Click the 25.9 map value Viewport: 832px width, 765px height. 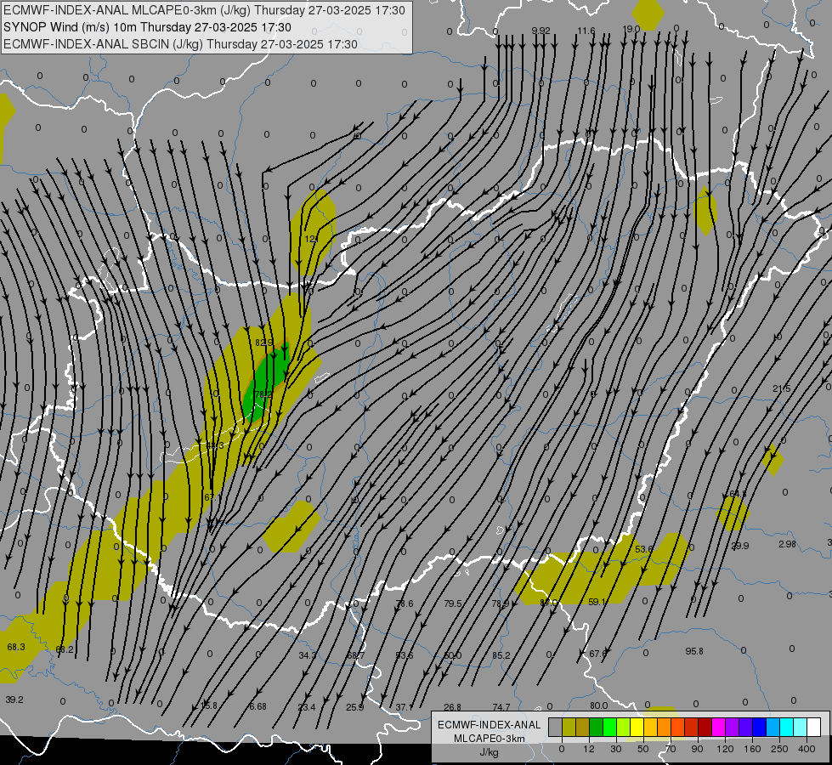355,707
